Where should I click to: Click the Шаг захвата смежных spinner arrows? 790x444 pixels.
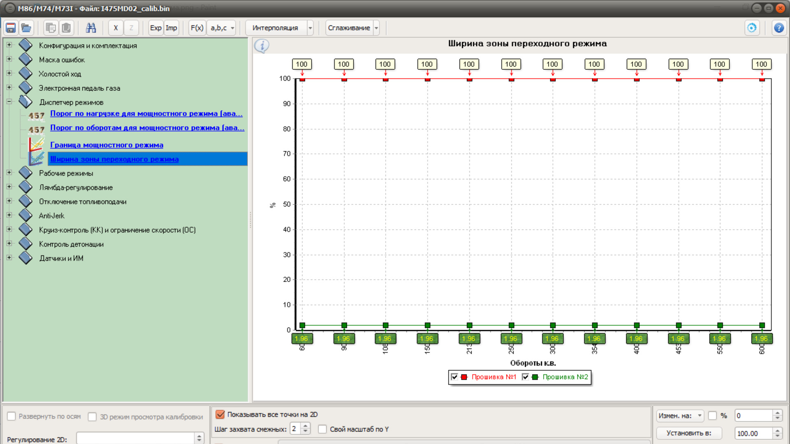(x=305, y=429)
